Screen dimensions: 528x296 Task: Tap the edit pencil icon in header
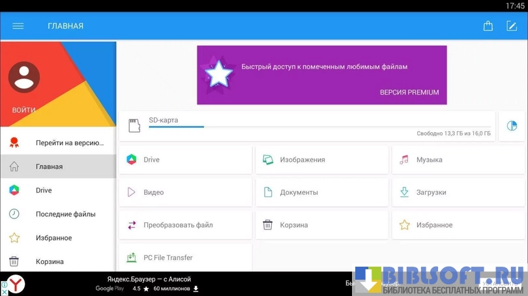(x=512, y=26)
